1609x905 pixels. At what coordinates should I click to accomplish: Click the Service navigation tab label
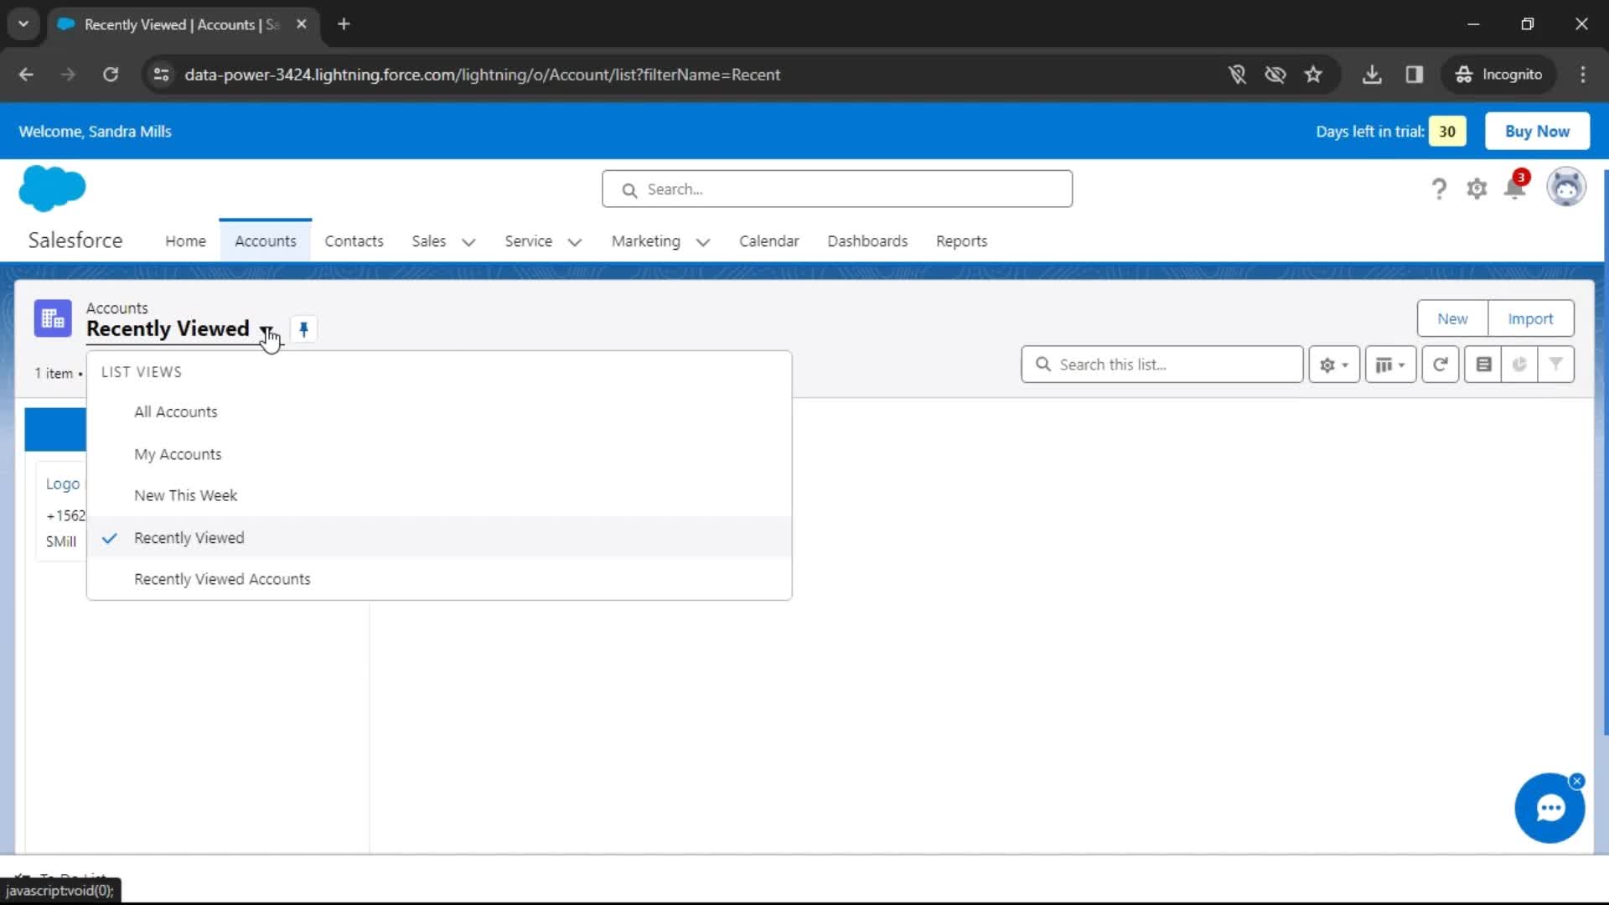[528, 241]
